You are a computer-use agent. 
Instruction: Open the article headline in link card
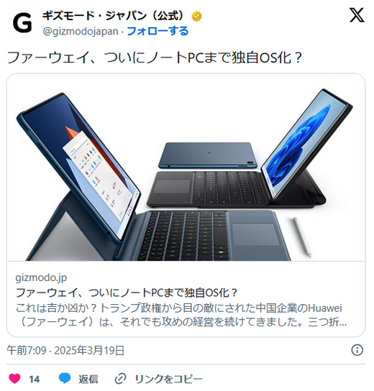coord(127,293)
